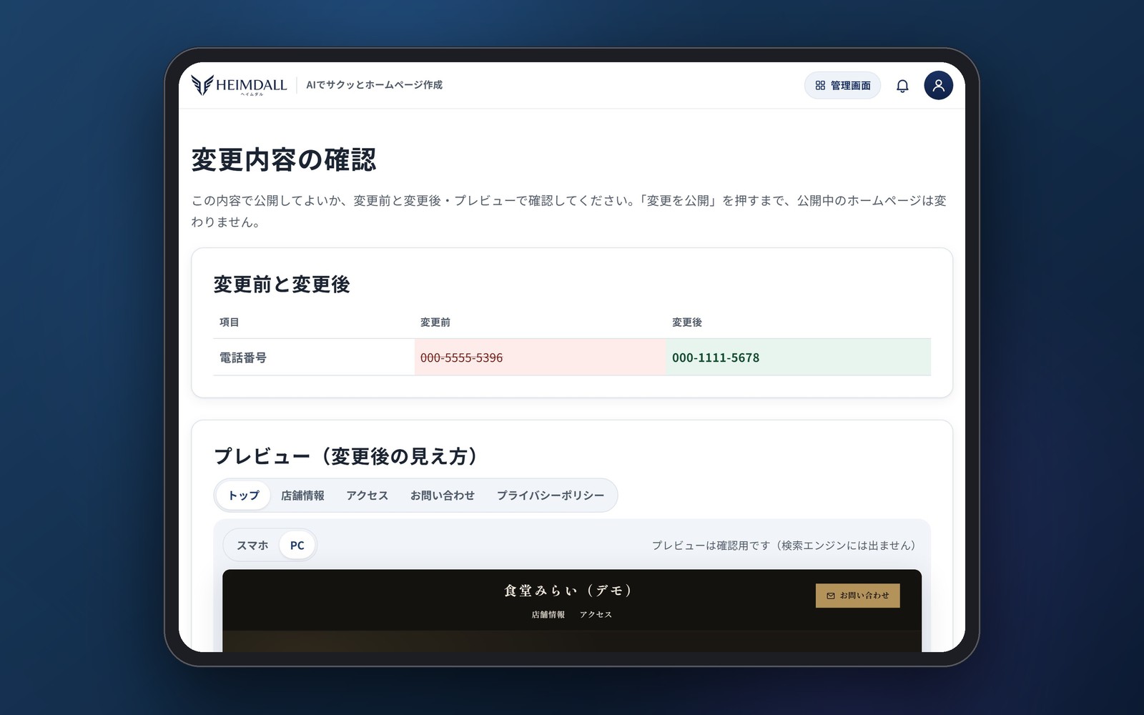Click the 変更前 column header

[x=435, y=322]
